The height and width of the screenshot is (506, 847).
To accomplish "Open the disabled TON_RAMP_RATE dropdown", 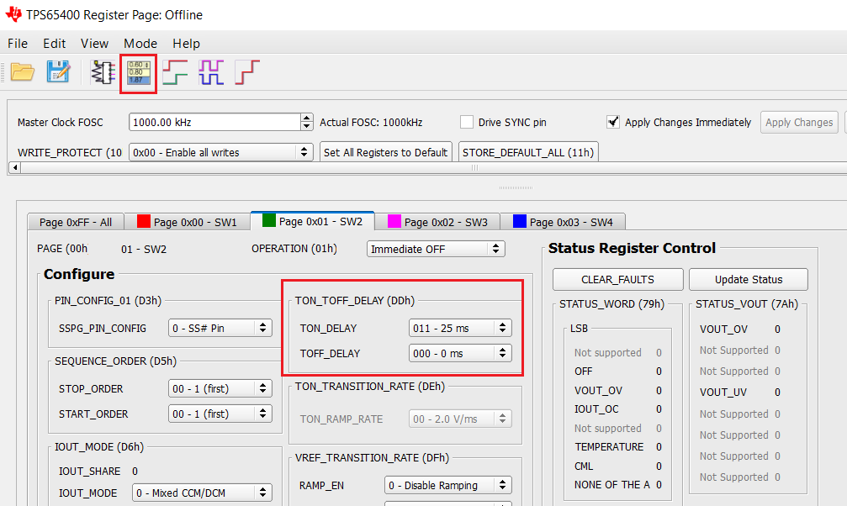I will click(x=460, y=419).
